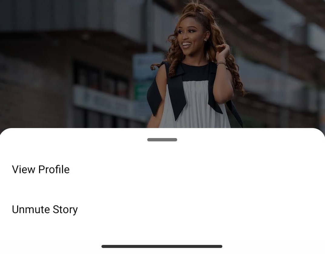Open View Profile from the bottom sheet

[41, 170]
